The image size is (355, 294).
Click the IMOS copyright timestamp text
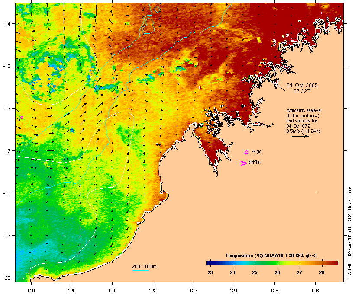pos(349,231)
